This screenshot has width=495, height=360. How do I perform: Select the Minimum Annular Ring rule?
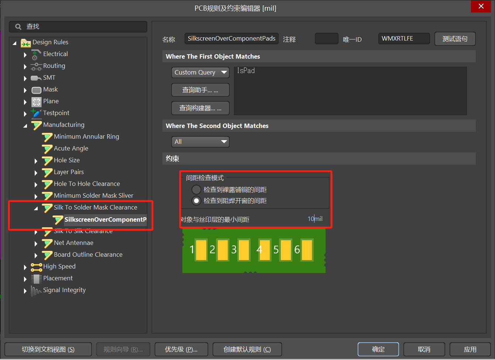(x=86, y=136)
